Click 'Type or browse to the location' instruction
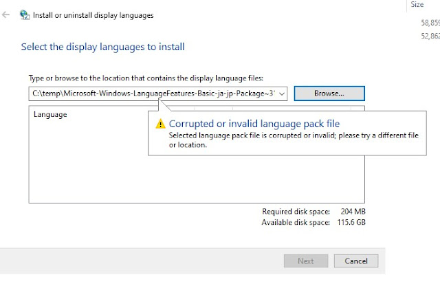The width and height of the screenshot is (440, 286). [146, 78]
